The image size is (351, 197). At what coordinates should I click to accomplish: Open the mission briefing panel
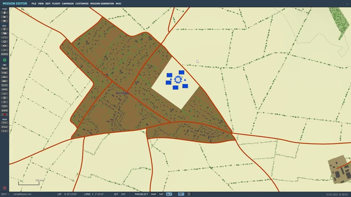4,29
